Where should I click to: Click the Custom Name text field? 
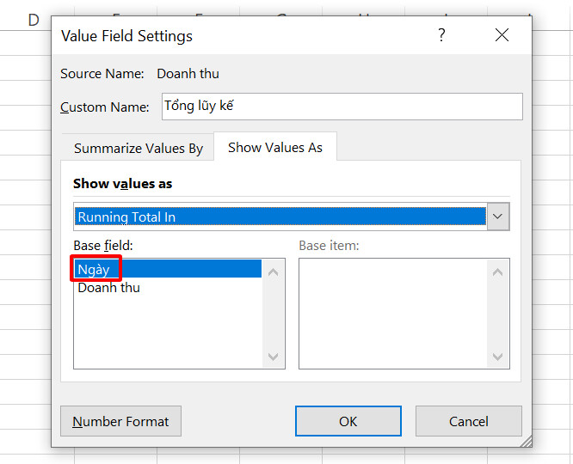pos(342,107)
